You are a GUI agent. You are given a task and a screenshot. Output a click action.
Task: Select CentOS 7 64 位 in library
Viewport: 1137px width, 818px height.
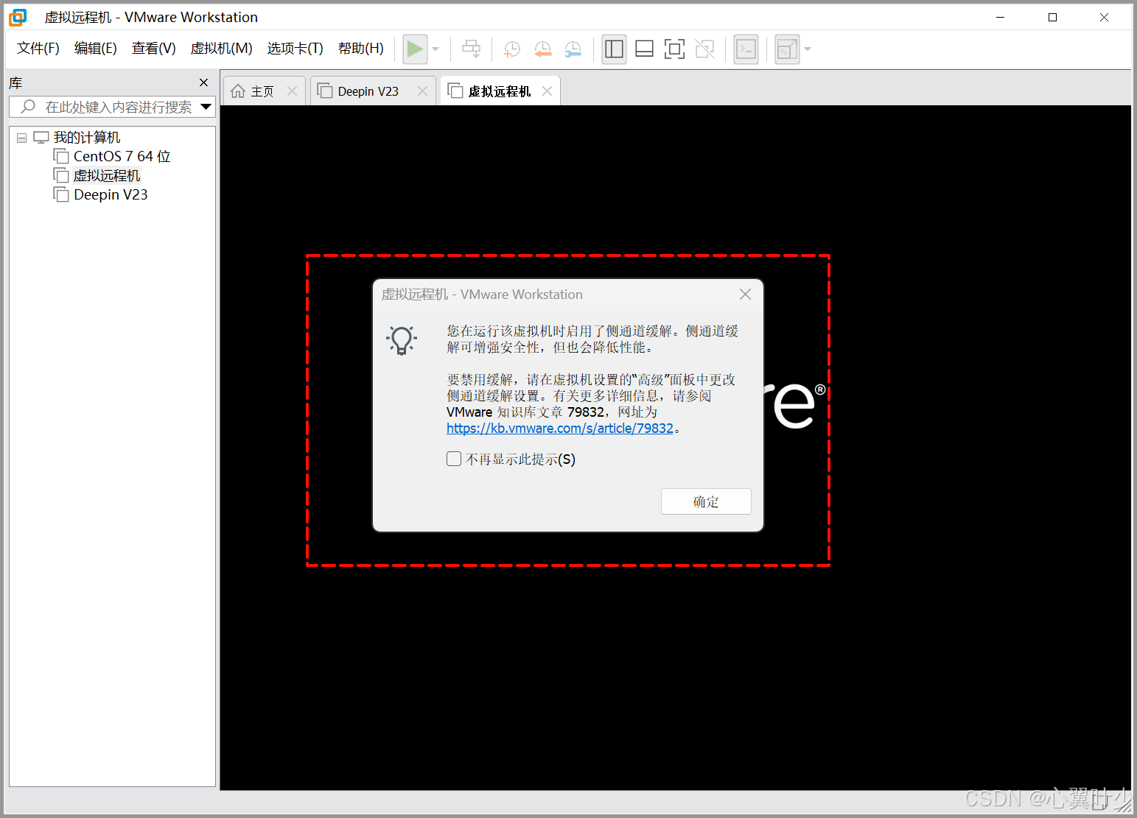(122, 156)
